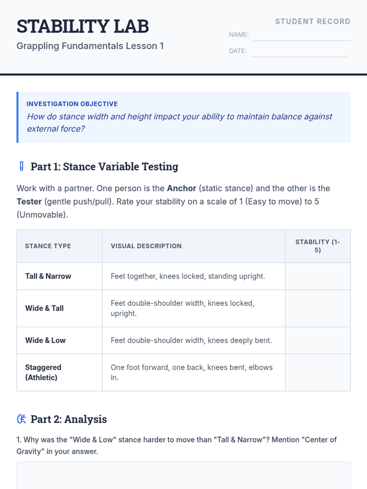Click the answer box under question 1
This screenshot has height=489, width=367.
[x=183, y=476]
